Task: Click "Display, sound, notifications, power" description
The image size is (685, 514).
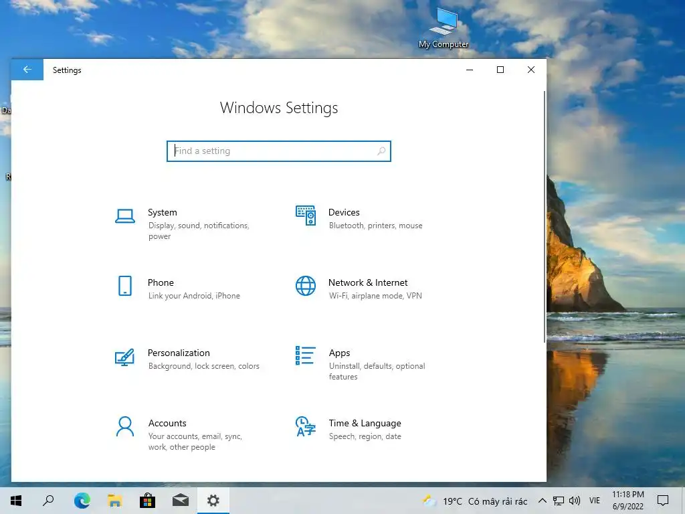Action: click(x=199, y=231)
